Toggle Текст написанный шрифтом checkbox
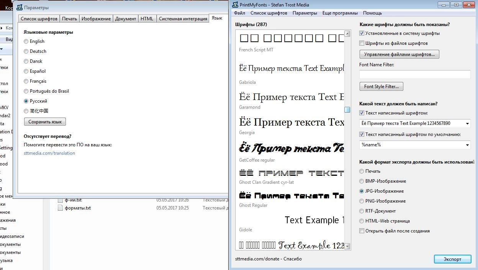 pyautogui.click(x=362, y=113)
